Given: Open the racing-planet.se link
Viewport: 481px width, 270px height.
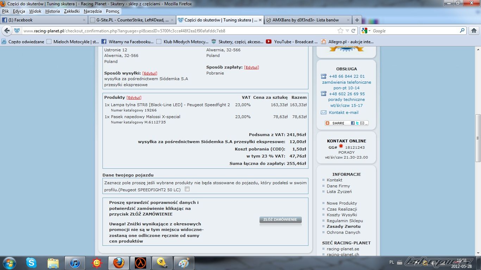Looking at the screenshot, I should point(343,249).
